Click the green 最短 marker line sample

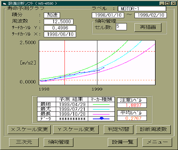tap(101, 105)
